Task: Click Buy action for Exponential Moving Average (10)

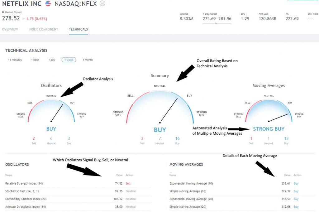Action: 296,184
